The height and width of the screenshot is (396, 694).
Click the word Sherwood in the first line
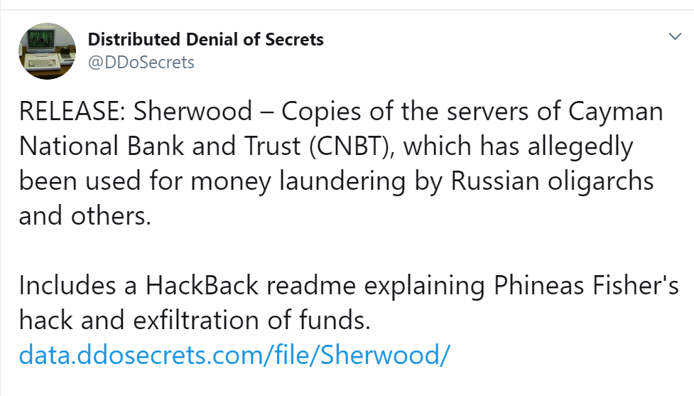coord(193,112)
